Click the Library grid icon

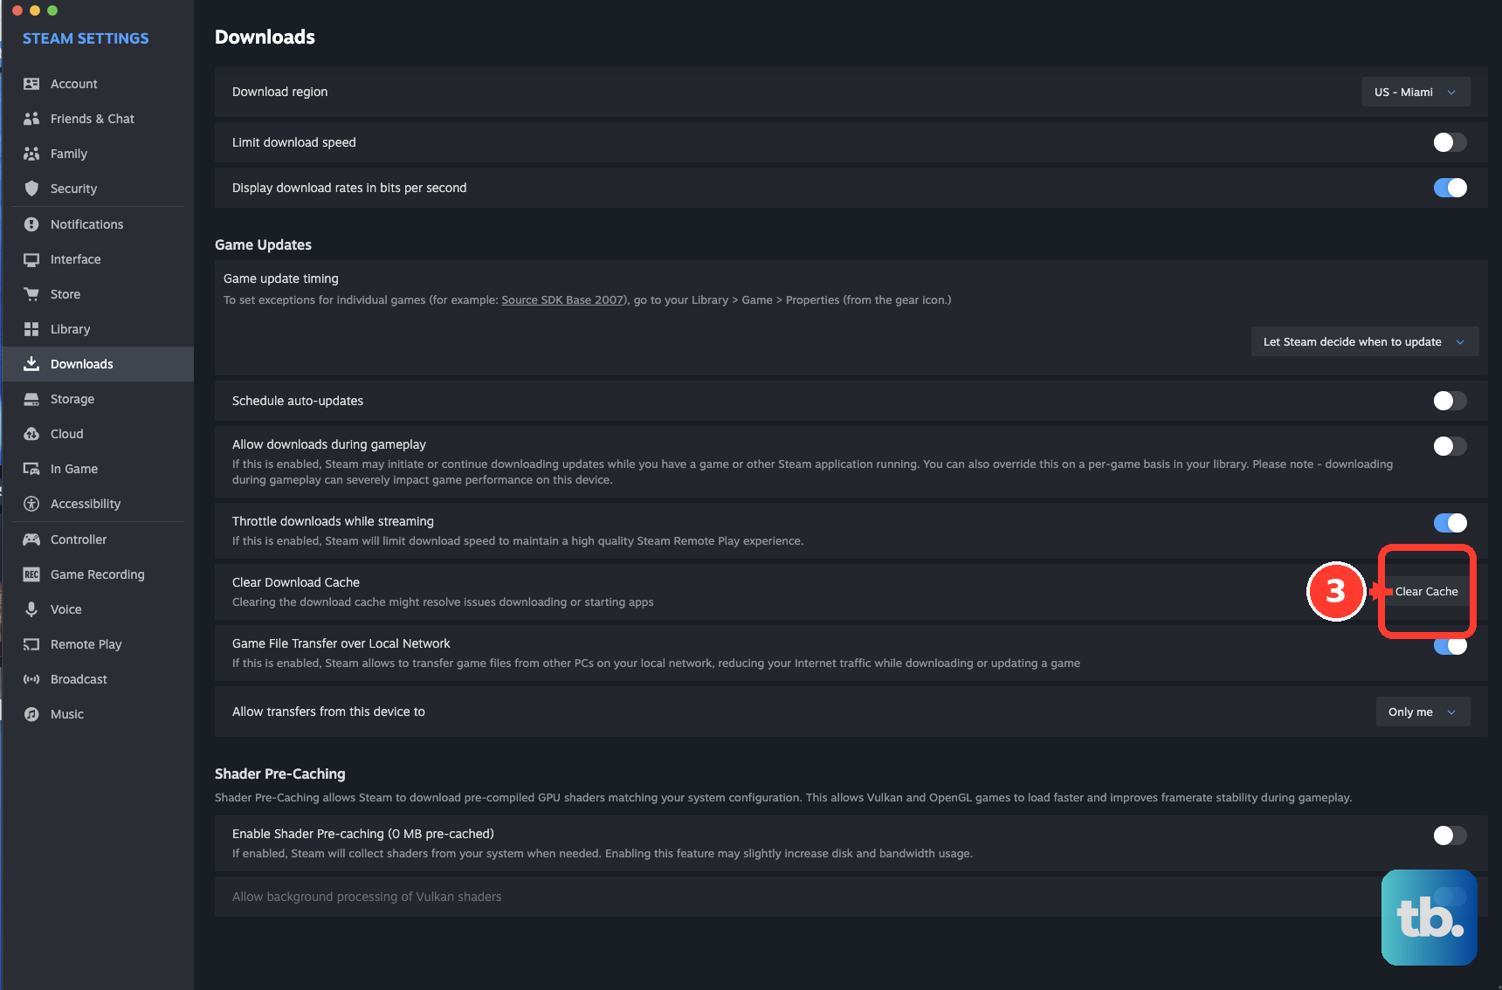31,329
